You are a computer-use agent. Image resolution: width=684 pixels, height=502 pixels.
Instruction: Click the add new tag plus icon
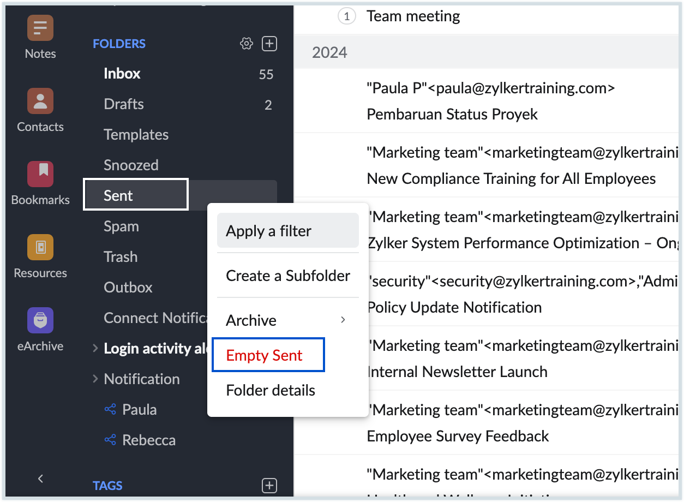tap(269, 485)
